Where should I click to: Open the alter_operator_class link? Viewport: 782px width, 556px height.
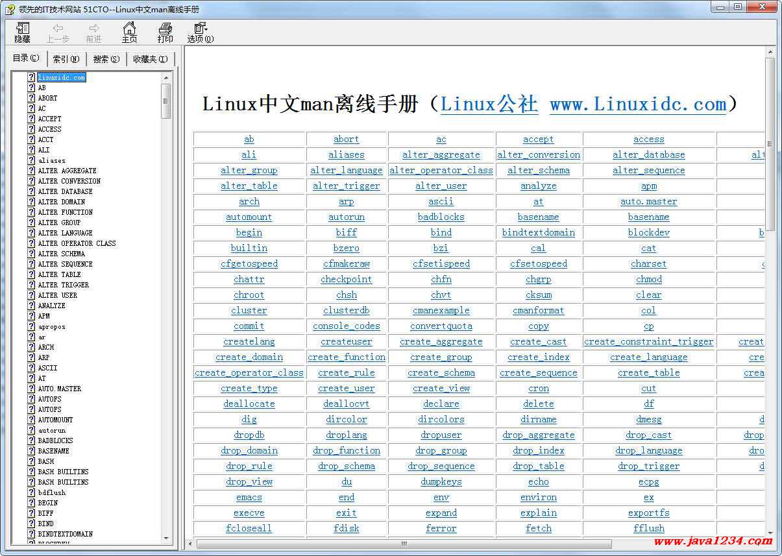(441, 171)
